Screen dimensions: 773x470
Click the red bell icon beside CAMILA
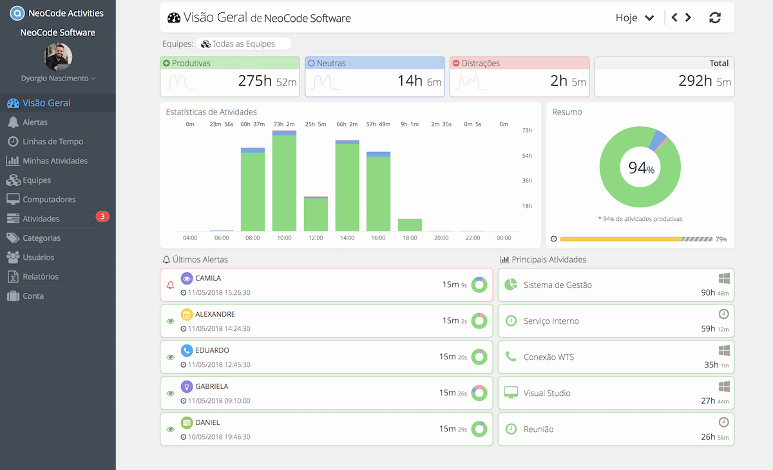click(x=171, y=285)
